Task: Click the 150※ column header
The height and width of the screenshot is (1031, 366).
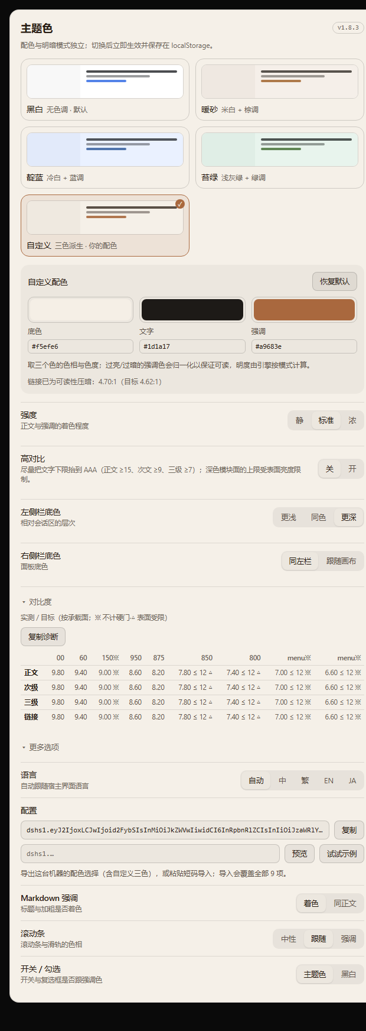Action: click(110, 658)
